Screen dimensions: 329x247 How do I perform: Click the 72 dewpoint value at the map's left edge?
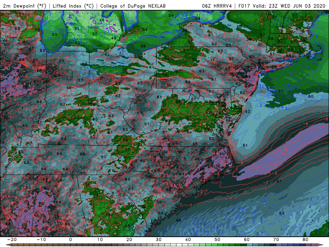4,89
